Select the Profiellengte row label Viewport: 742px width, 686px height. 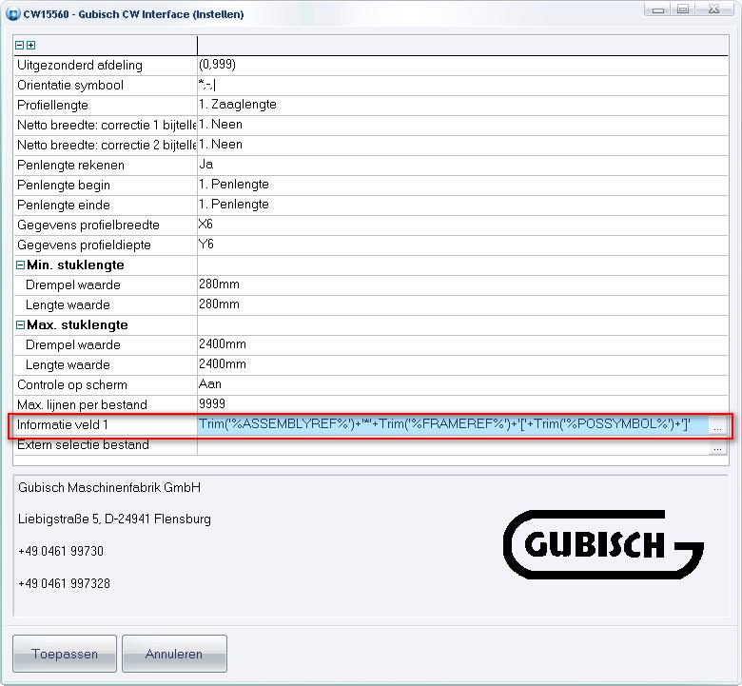tap(52, 105)
